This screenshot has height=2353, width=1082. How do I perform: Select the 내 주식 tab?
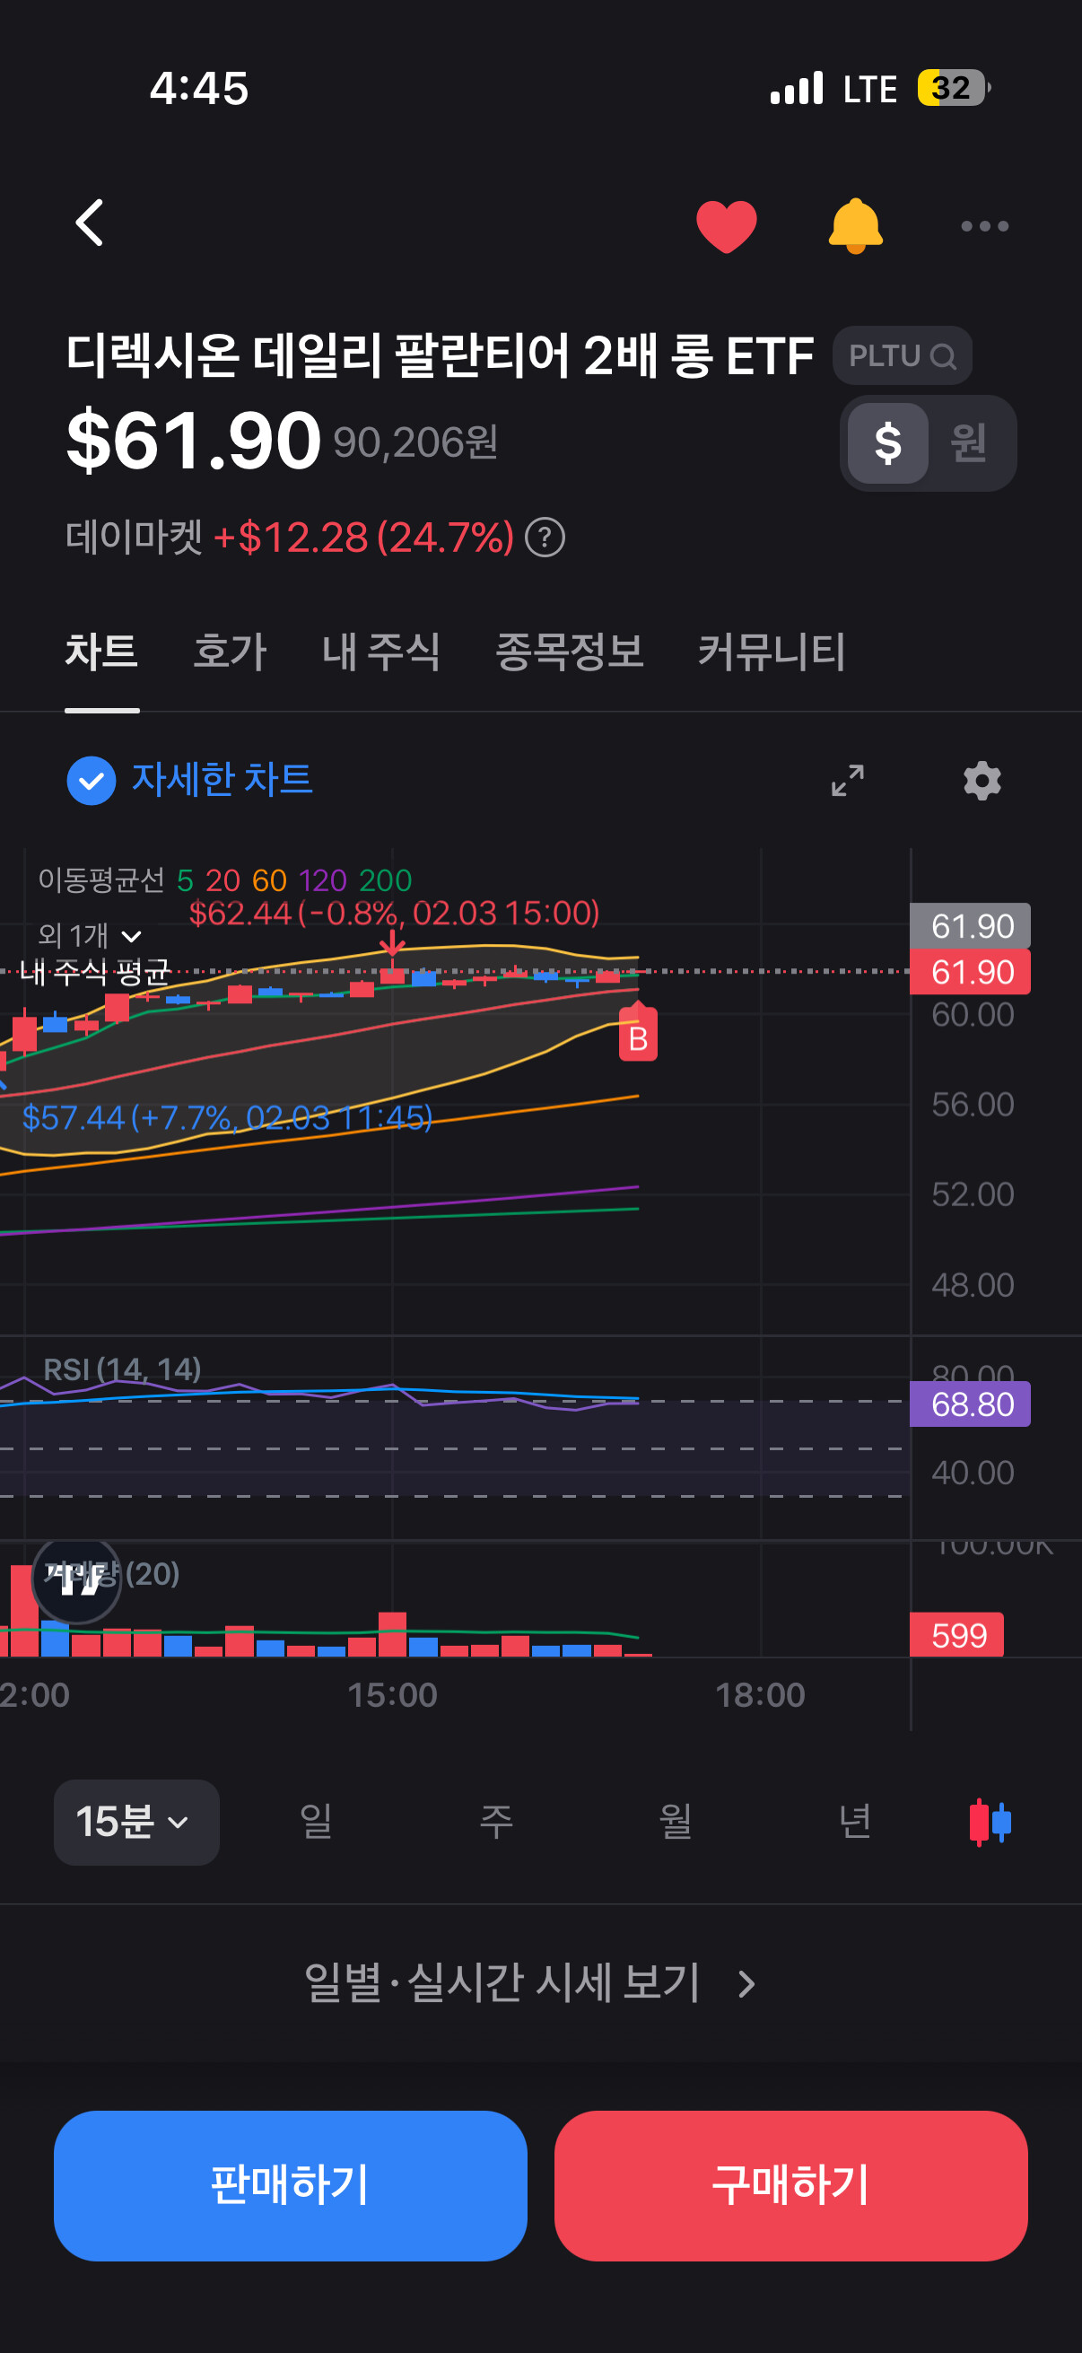(x=380, y=652)
